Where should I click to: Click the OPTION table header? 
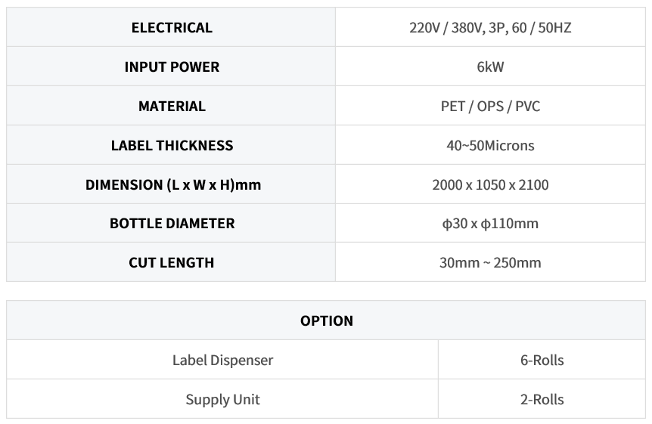click(326, 320)
